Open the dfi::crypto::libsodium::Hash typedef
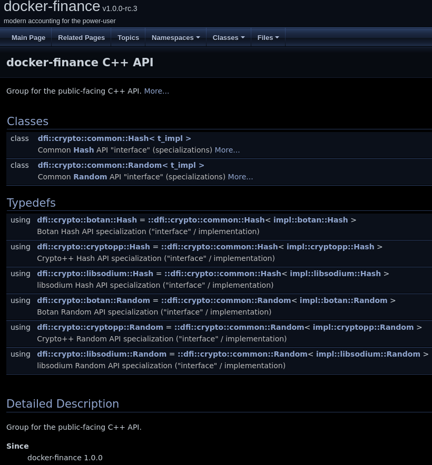 pos(95,274)
